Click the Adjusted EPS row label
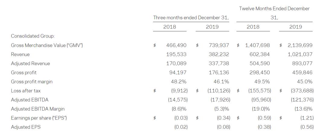 26,127
